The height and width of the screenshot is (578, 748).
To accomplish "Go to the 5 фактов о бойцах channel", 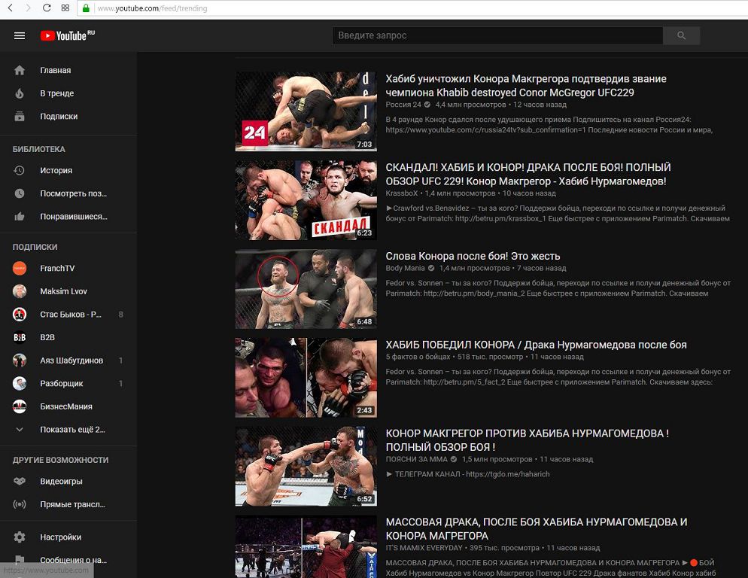I will [x=418, y=357].
